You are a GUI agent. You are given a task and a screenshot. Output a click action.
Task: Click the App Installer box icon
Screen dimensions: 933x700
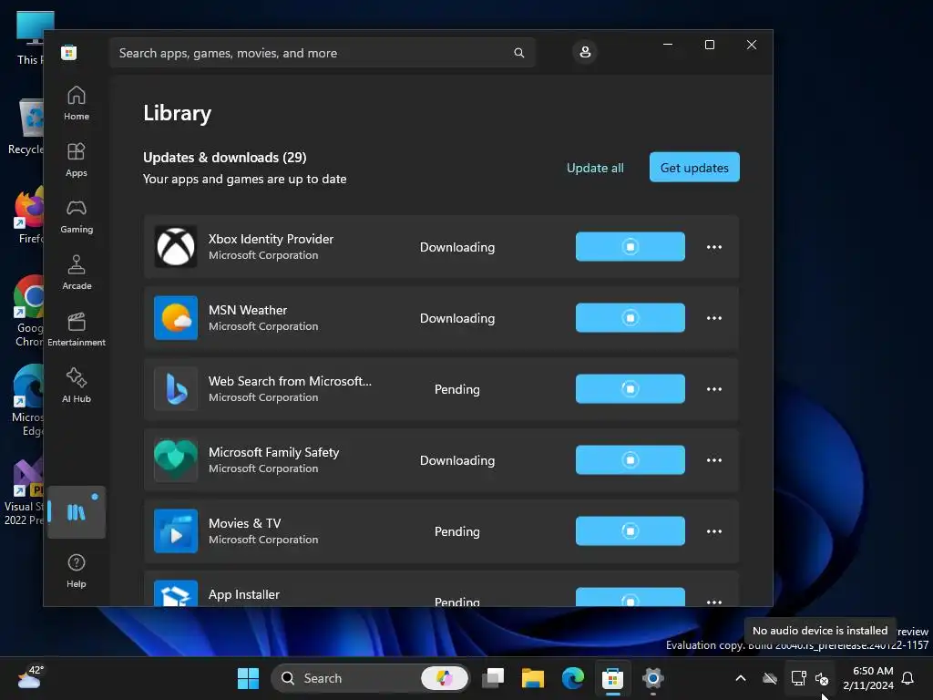(176, 592)
